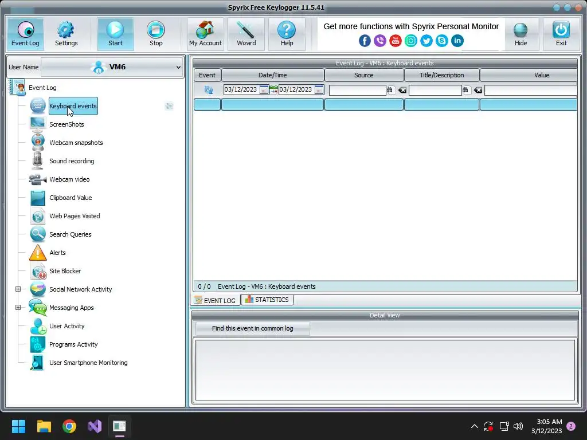The width and height of the screenshot is (587, 440).
Task: Open Help
Action: tap(287, 34)
